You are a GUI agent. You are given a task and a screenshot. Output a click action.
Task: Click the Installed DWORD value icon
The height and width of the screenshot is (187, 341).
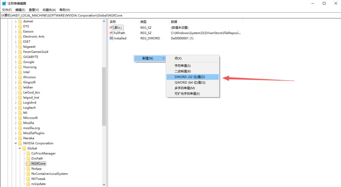(111, 38)
